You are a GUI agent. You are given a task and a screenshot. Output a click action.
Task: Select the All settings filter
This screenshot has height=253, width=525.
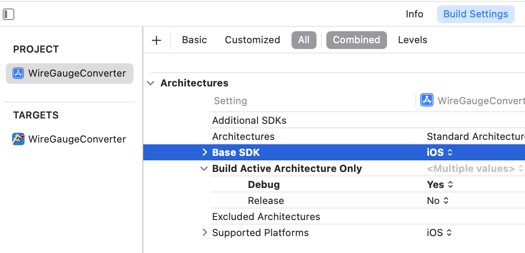point(304,40)
